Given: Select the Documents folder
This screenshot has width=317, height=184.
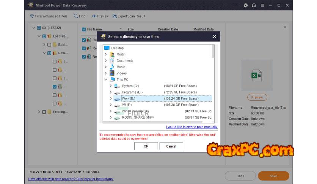Looking at the screenshot, I should pos(124,60).
